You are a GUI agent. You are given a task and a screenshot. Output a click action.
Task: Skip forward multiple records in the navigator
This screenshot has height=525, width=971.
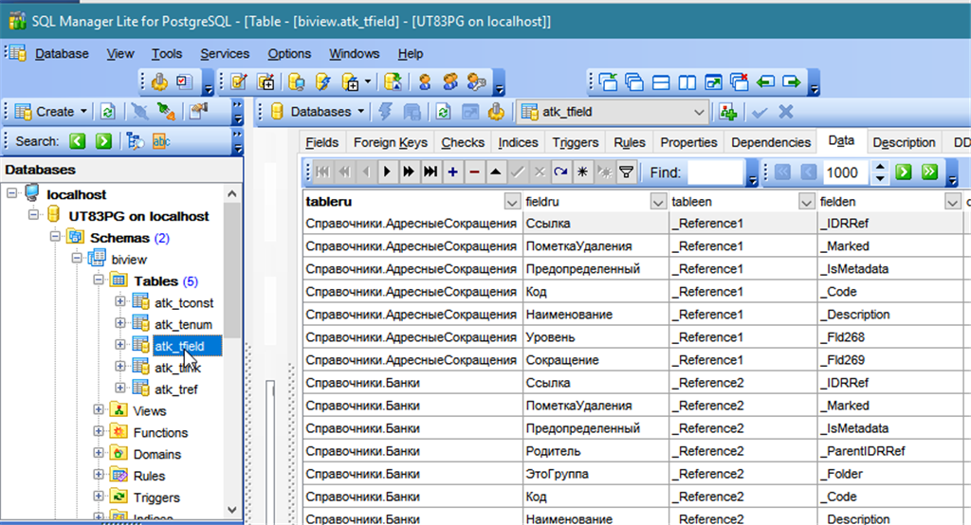pyautogui.click(x=409, y=172)
